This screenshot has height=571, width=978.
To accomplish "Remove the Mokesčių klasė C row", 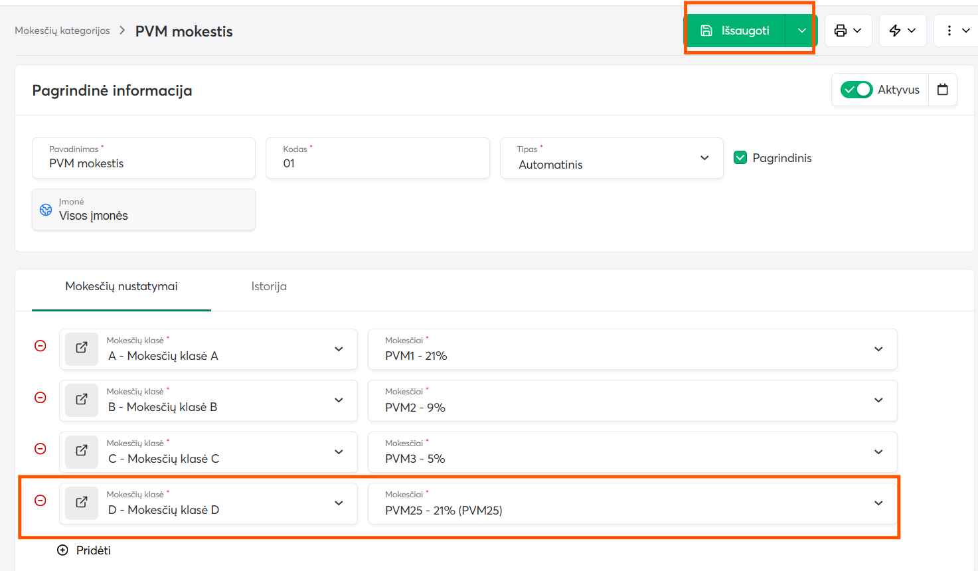I will [41, 449].
